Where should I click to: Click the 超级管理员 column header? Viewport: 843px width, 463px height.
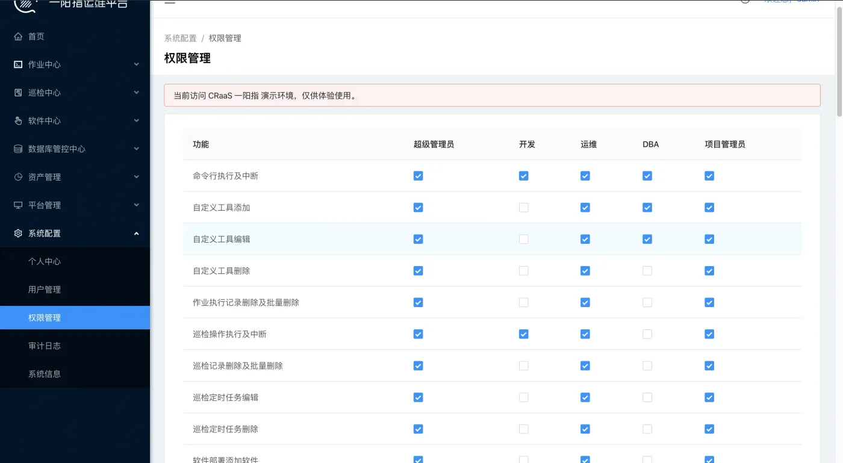pos(434,144)
